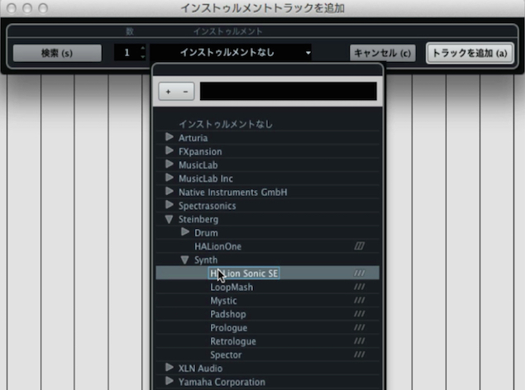The image size is (525, 390).
Task: Click the track count field showing 1
Action: coord(126,53)
